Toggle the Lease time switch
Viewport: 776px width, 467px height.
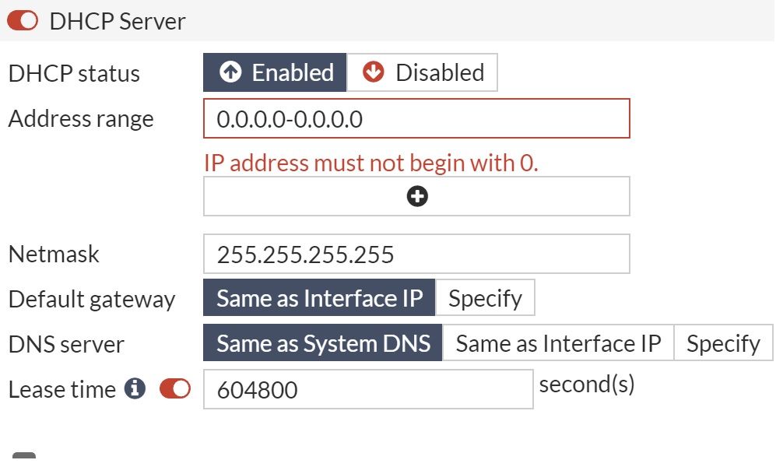[x=175, y=389]
